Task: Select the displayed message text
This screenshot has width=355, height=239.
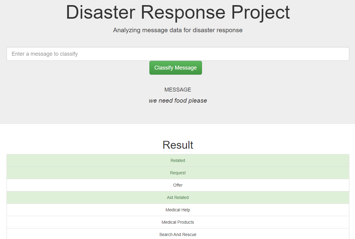Action: [x=178, y=101]
